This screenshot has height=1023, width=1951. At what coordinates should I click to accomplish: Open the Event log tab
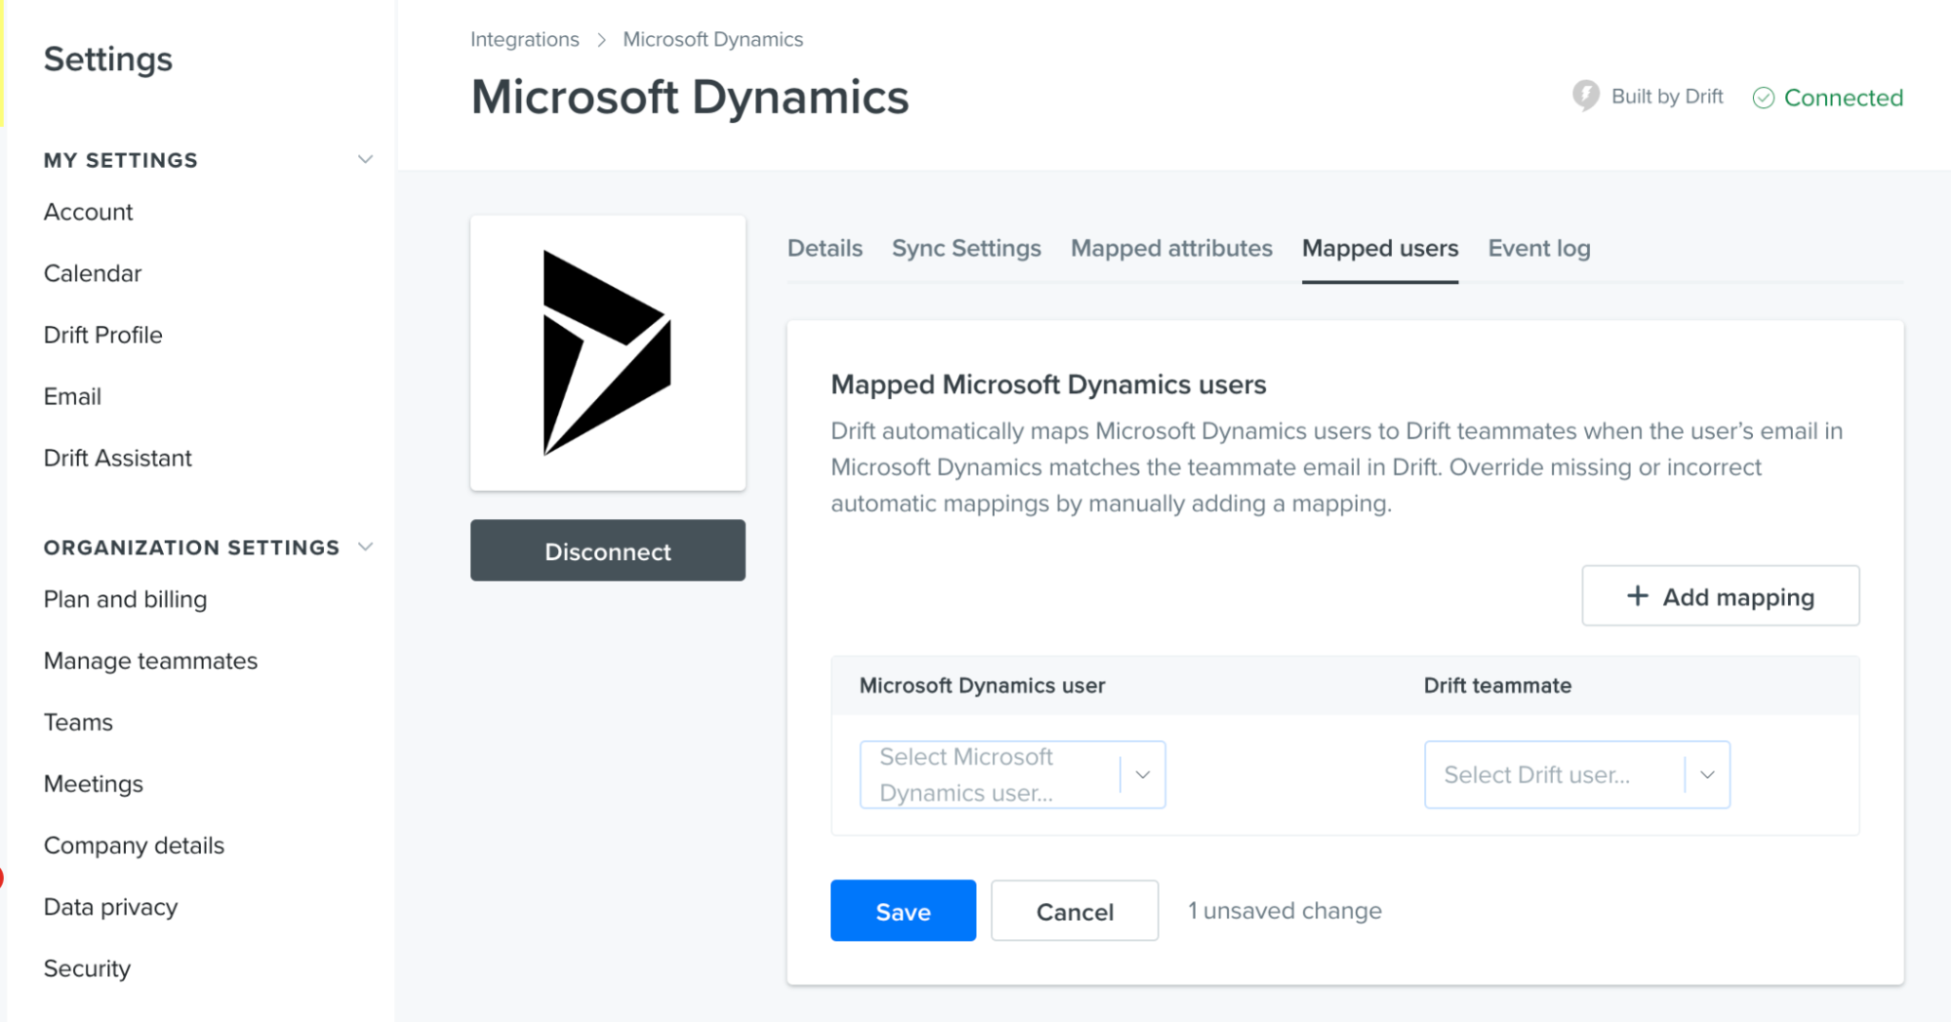1539,248
